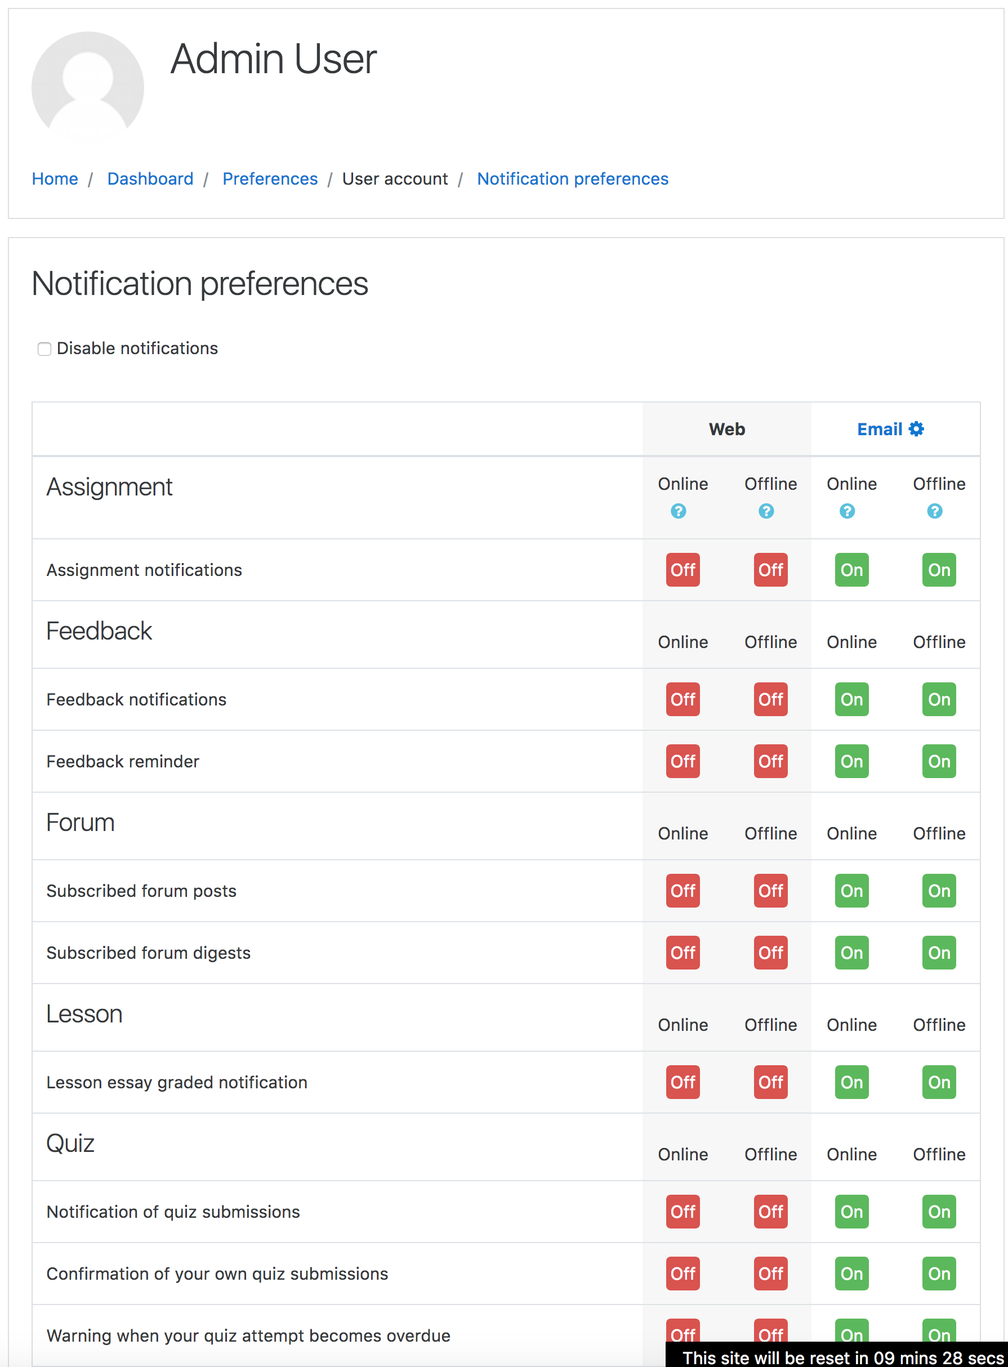Screen dimensions: 1008x1367
Task: Click the Notification preferences breadcrumb link
Action: click(572, 178)
